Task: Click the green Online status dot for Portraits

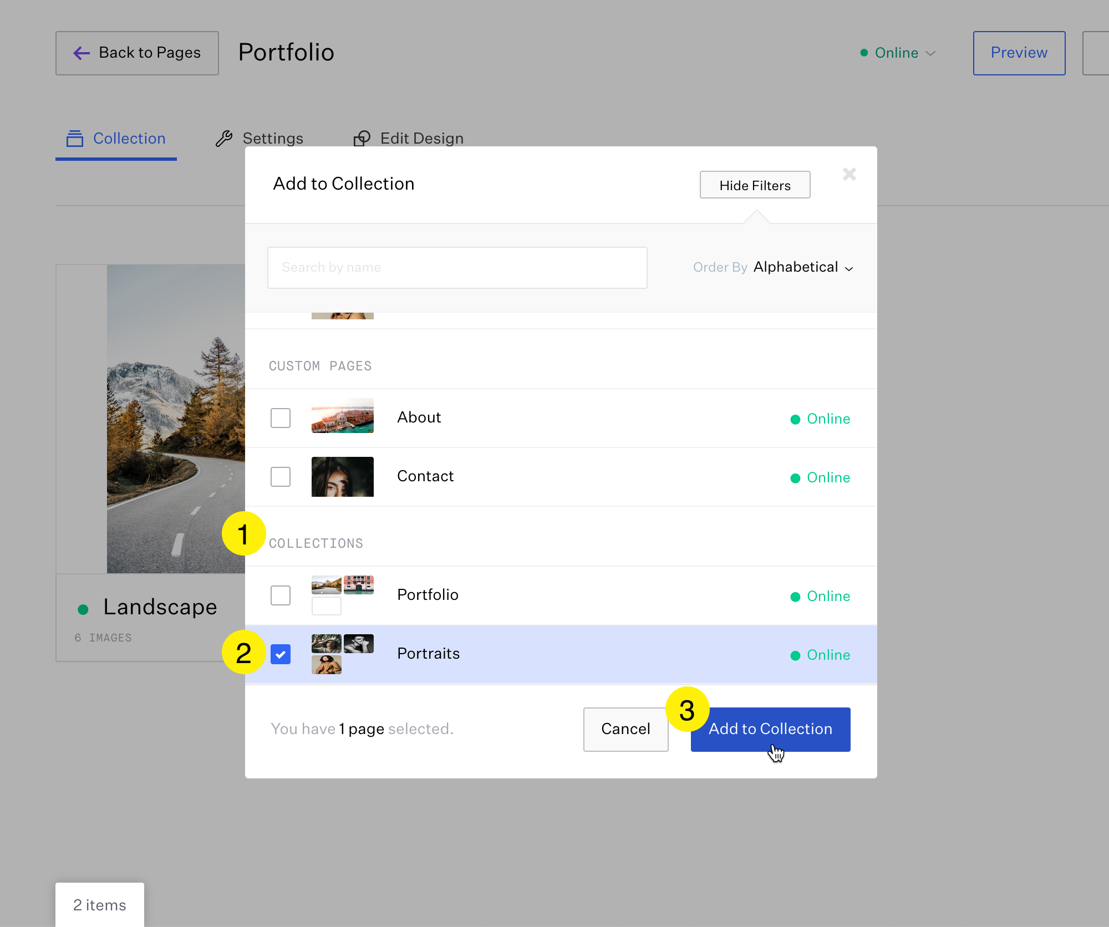Action: point(796,655)
